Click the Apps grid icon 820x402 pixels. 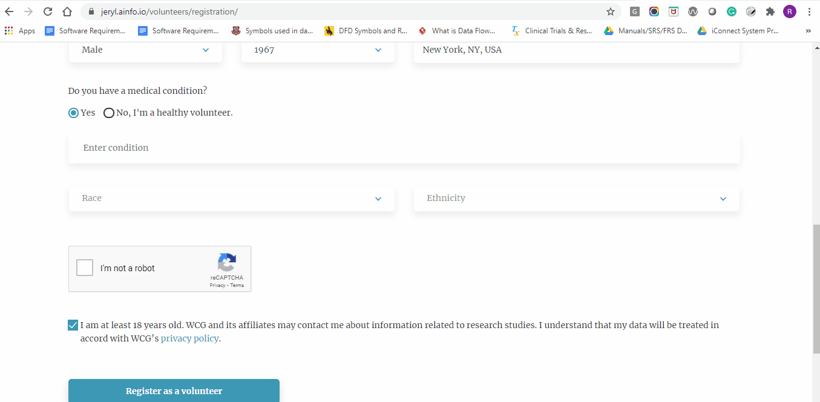(8, 30)
